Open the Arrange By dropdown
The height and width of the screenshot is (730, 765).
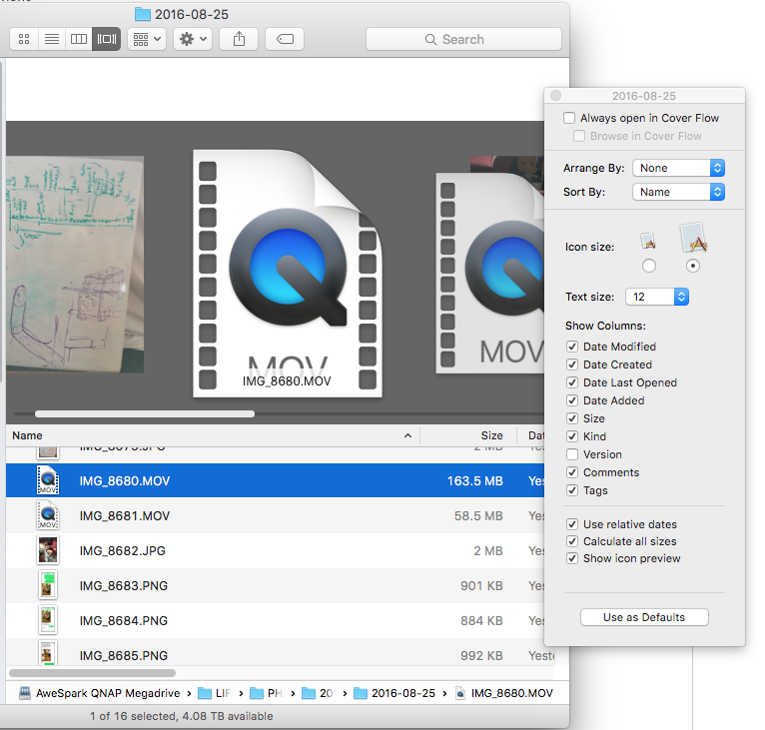[x=678, y=168]
